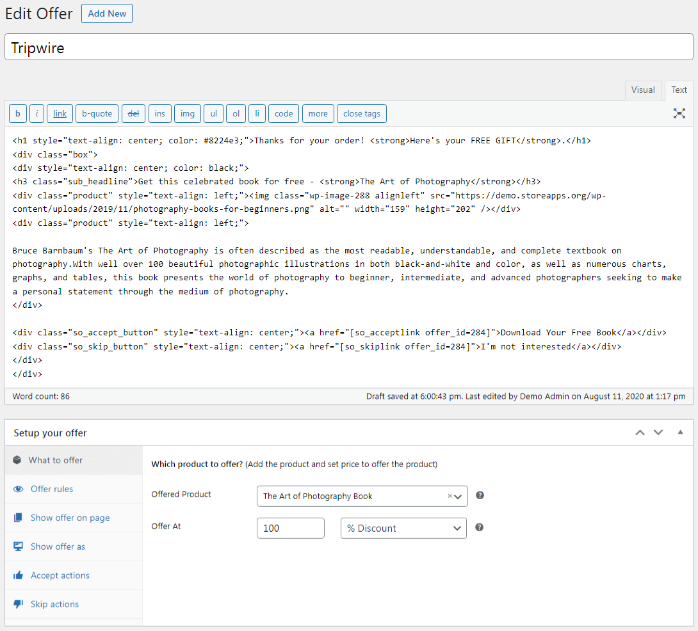Image resolution: width=698 pixels, height=631 pixels.
Task: Click the Offer At value field showing 100
Action: click(290, 528)
